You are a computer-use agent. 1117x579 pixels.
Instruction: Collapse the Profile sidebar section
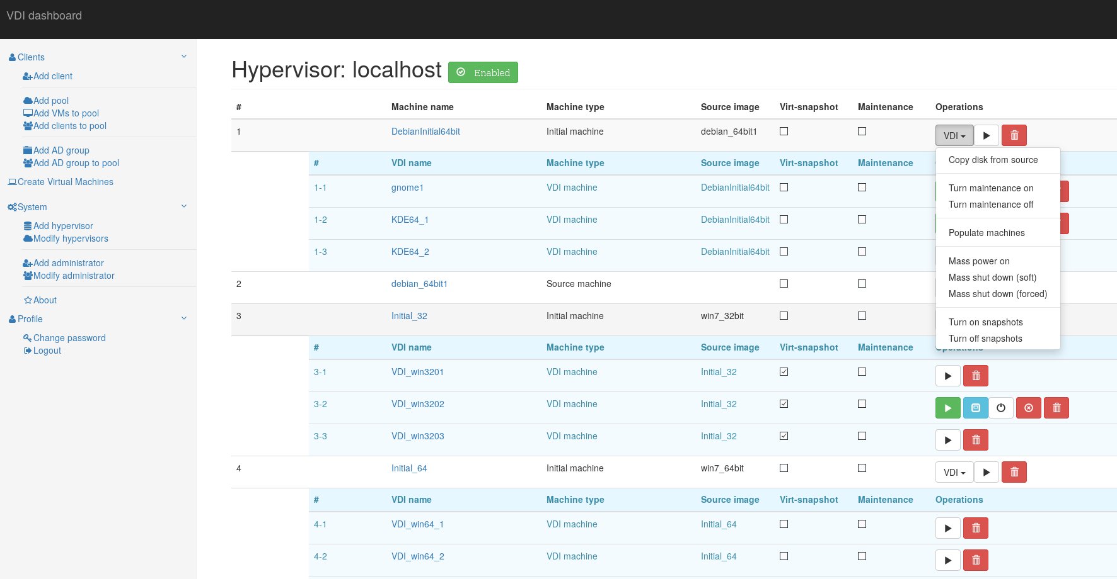tap(184, 318)
